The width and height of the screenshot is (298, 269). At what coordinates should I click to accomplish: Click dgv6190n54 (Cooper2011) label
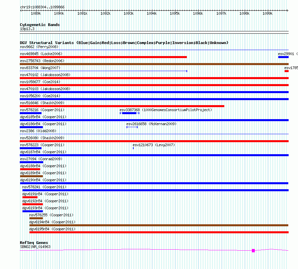tap(43, 180)
